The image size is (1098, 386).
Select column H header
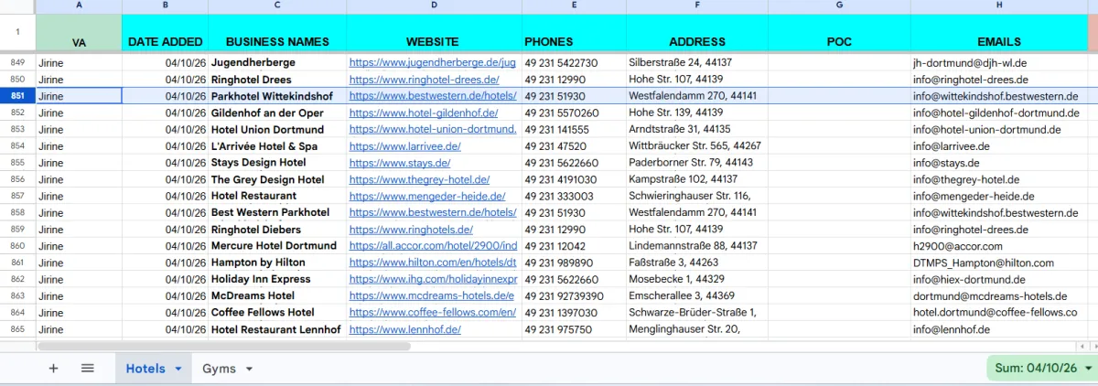(999, 6)
